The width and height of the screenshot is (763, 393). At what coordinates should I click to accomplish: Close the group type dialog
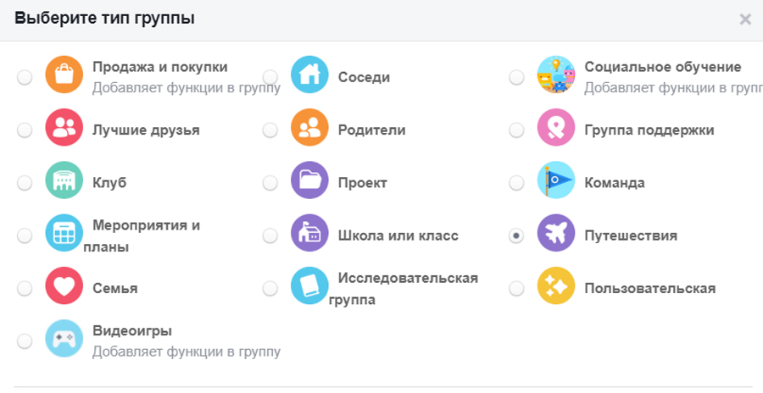745,19
